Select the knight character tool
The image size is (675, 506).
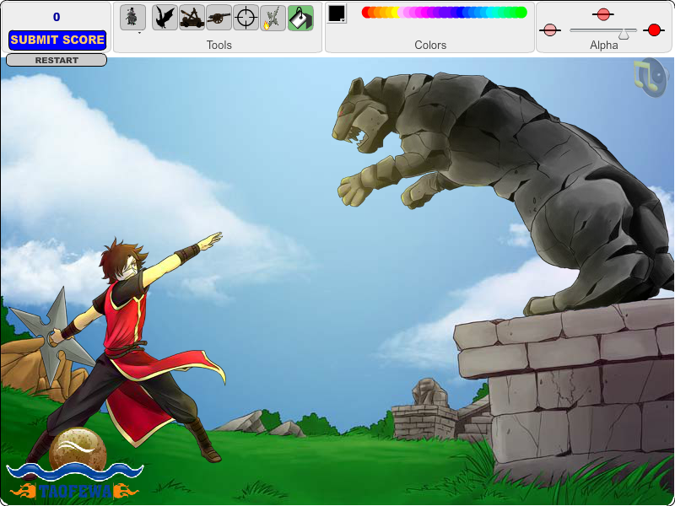[132, 17]
